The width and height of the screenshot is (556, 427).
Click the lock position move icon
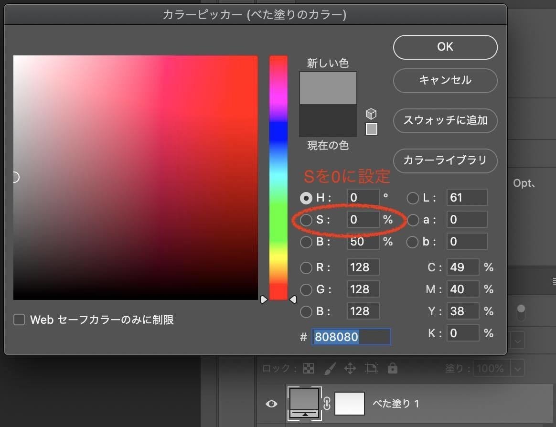(x=351, y=368)
